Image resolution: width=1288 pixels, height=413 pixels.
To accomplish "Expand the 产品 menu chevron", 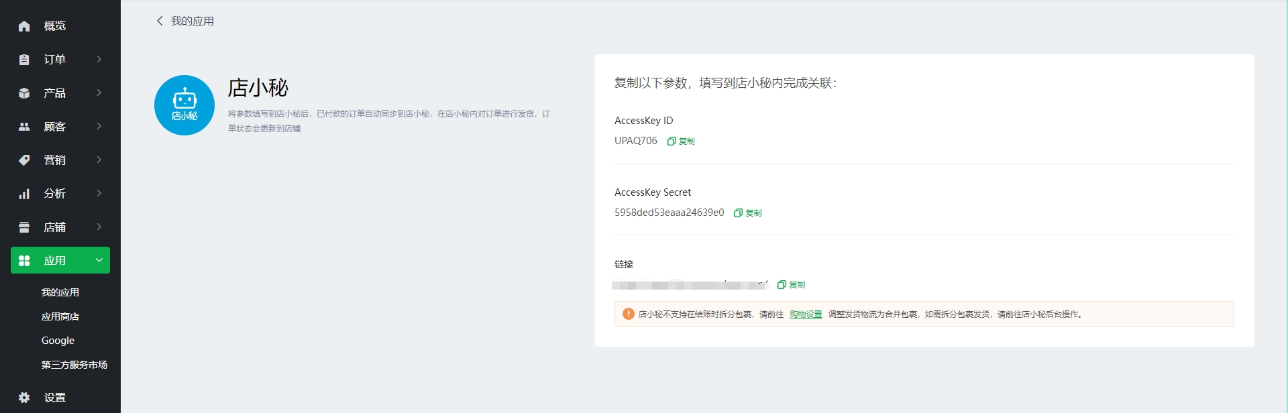I will pyautogui.click(x=99, y=93).
